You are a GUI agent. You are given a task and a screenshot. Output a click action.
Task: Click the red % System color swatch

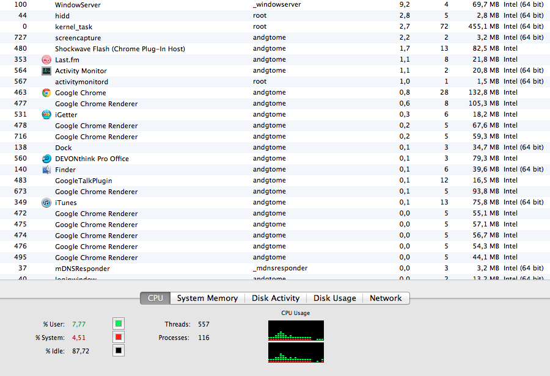119,337
